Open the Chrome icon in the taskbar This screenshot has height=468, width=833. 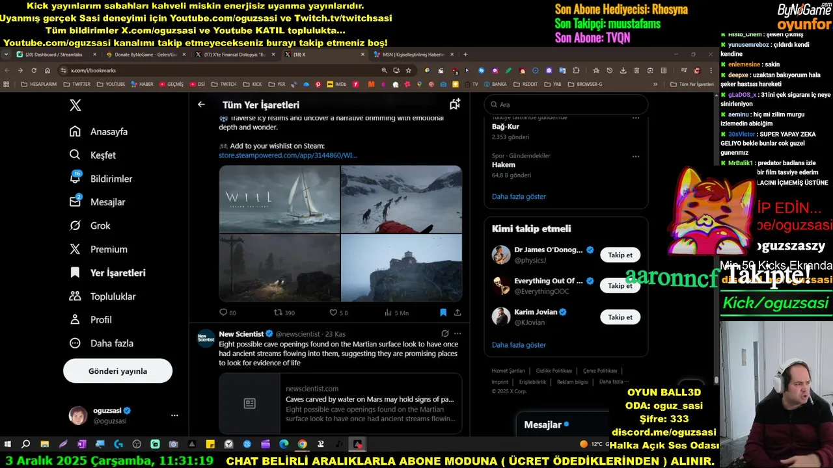[x=303, y=445]
